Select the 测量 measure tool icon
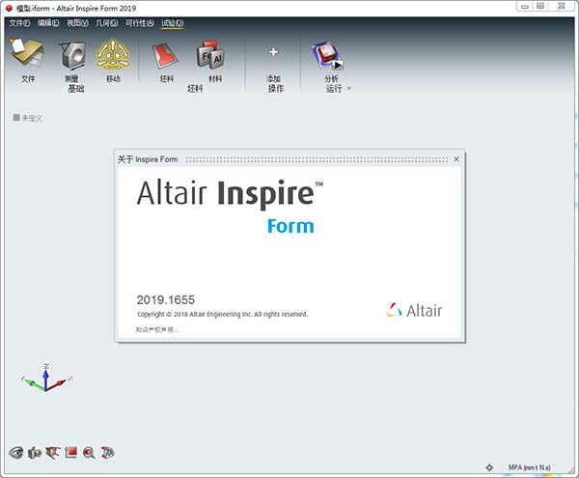This screenshot has height=478, width=579. point(72,55)
